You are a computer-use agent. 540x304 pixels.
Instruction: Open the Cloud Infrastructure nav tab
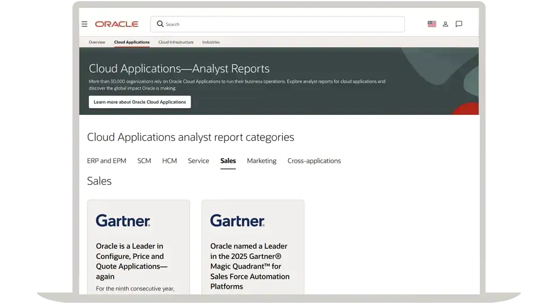176,42
